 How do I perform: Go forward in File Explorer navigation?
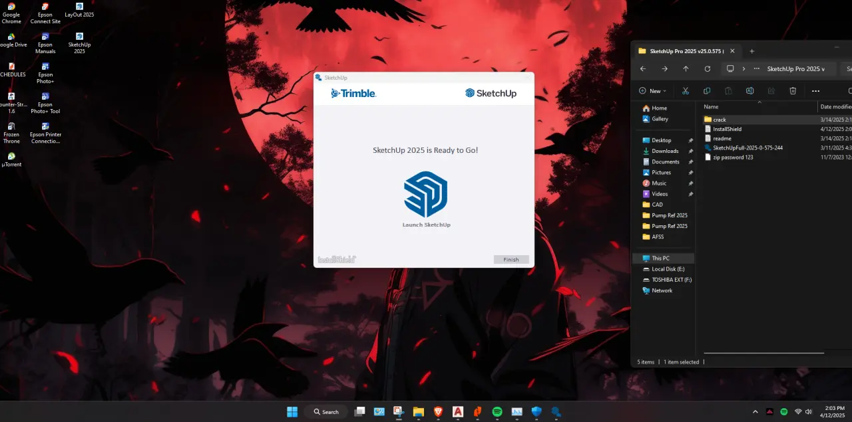pos(664,68)
